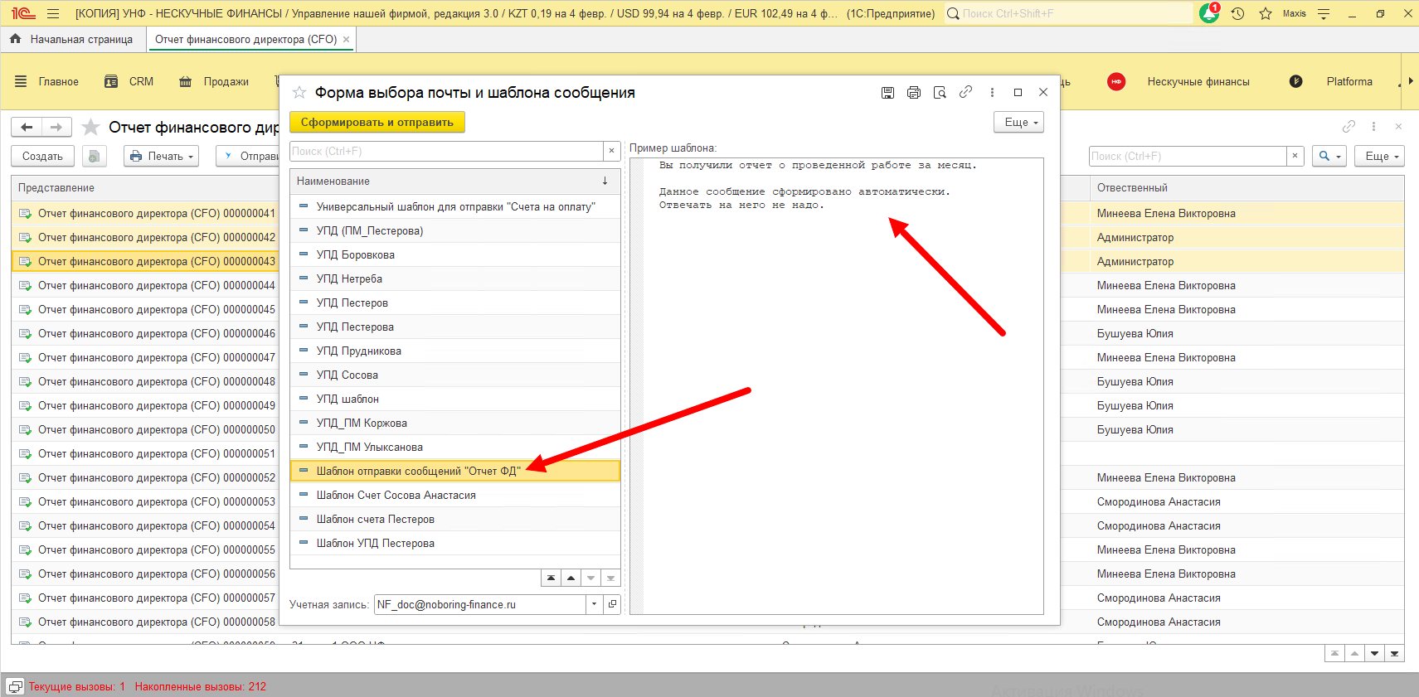Screen dimensions: 1419x697
Task: Add dialog form to favorites star
Action: point(299,93)
